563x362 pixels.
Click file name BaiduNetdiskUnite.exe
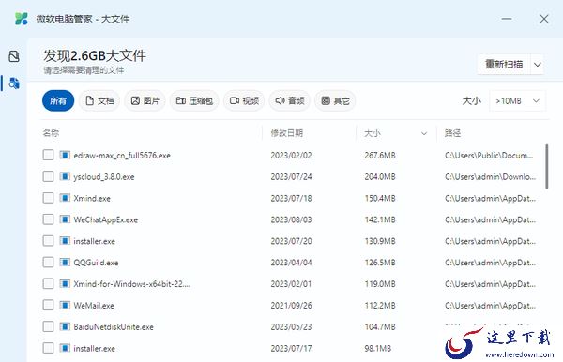(x=114, y=327)
